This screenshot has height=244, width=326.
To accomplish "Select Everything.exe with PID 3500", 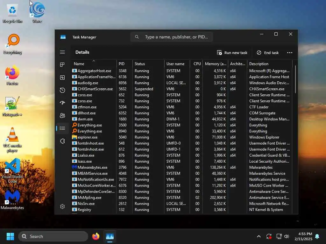I will [182, 125].
